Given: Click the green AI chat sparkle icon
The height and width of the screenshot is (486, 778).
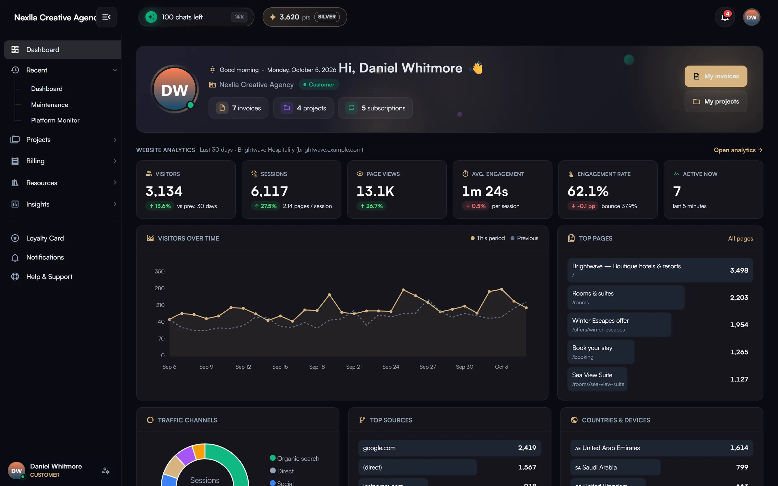Looking at the screenshot, I should (151, 17).
